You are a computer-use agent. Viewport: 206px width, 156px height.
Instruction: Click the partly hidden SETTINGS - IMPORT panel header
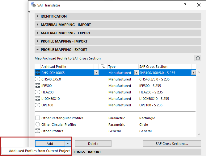coord(136,152)
